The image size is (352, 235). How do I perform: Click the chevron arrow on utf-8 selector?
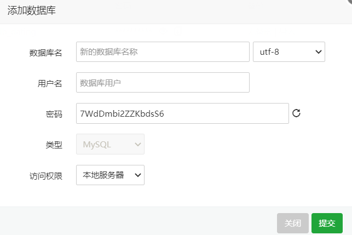[319, 52]
